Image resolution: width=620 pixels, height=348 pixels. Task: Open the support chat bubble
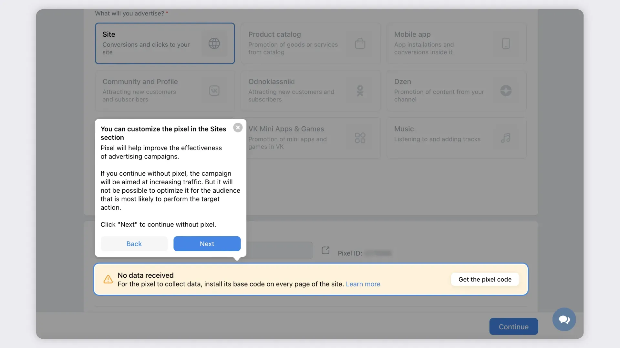(x=564, y=319)
